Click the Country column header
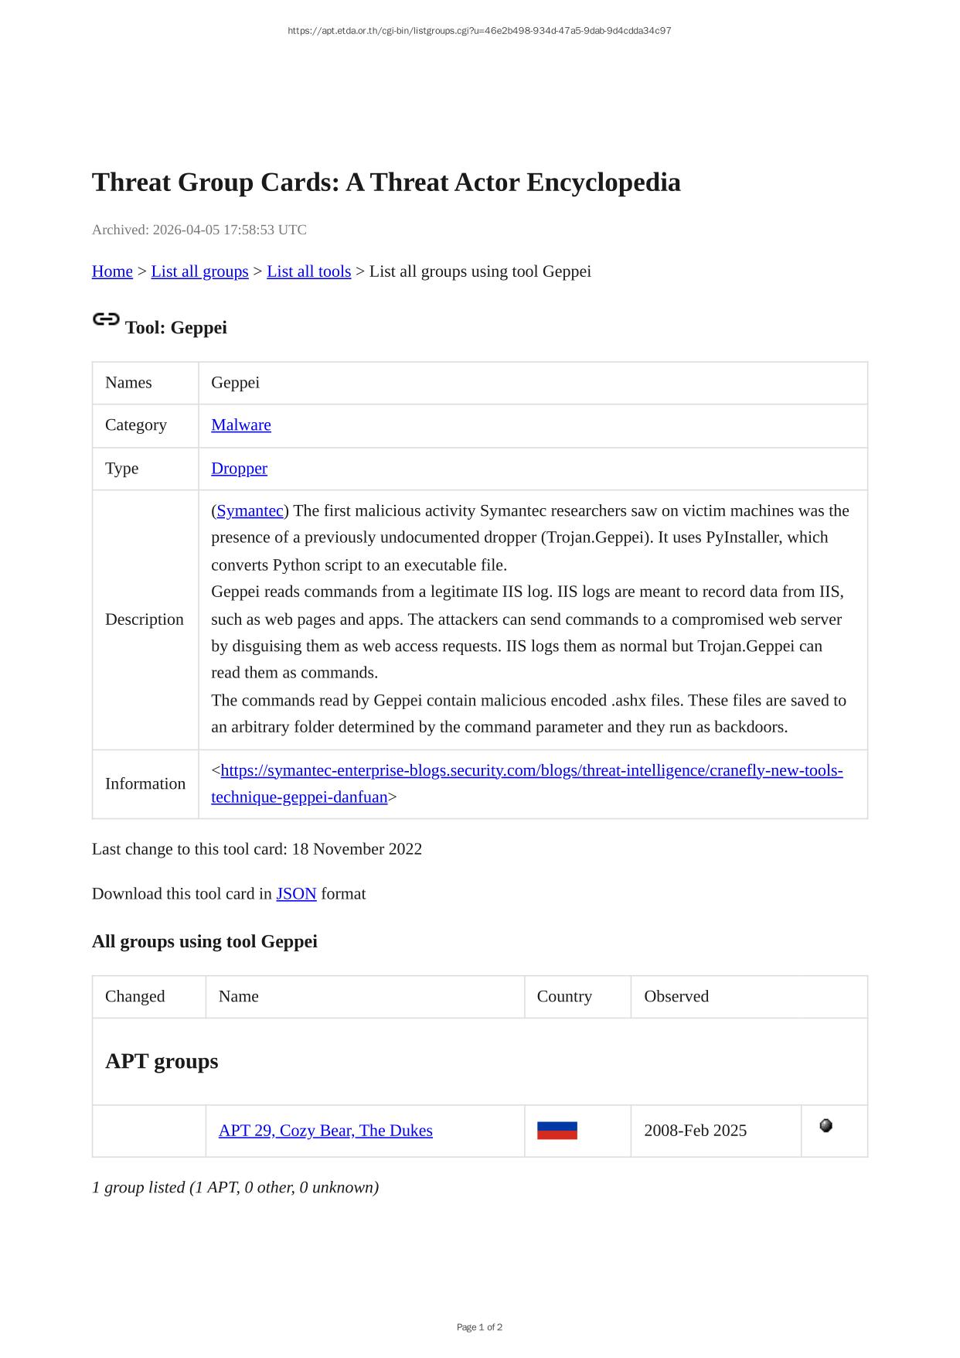960x1358 pixels. tap(564, 996)
